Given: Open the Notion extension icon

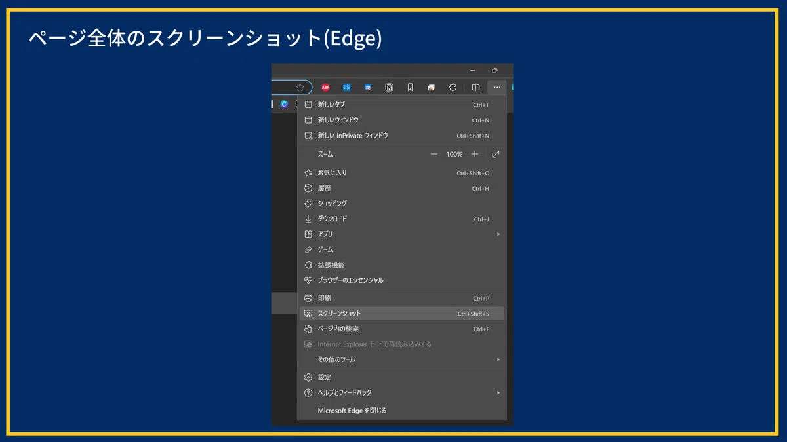Looking at the screenshot, I should 389,87.
